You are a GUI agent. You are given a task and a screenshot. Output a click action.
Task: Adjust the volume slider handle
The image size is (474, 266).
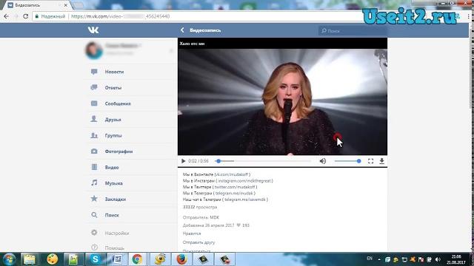[x=358, y=161]
